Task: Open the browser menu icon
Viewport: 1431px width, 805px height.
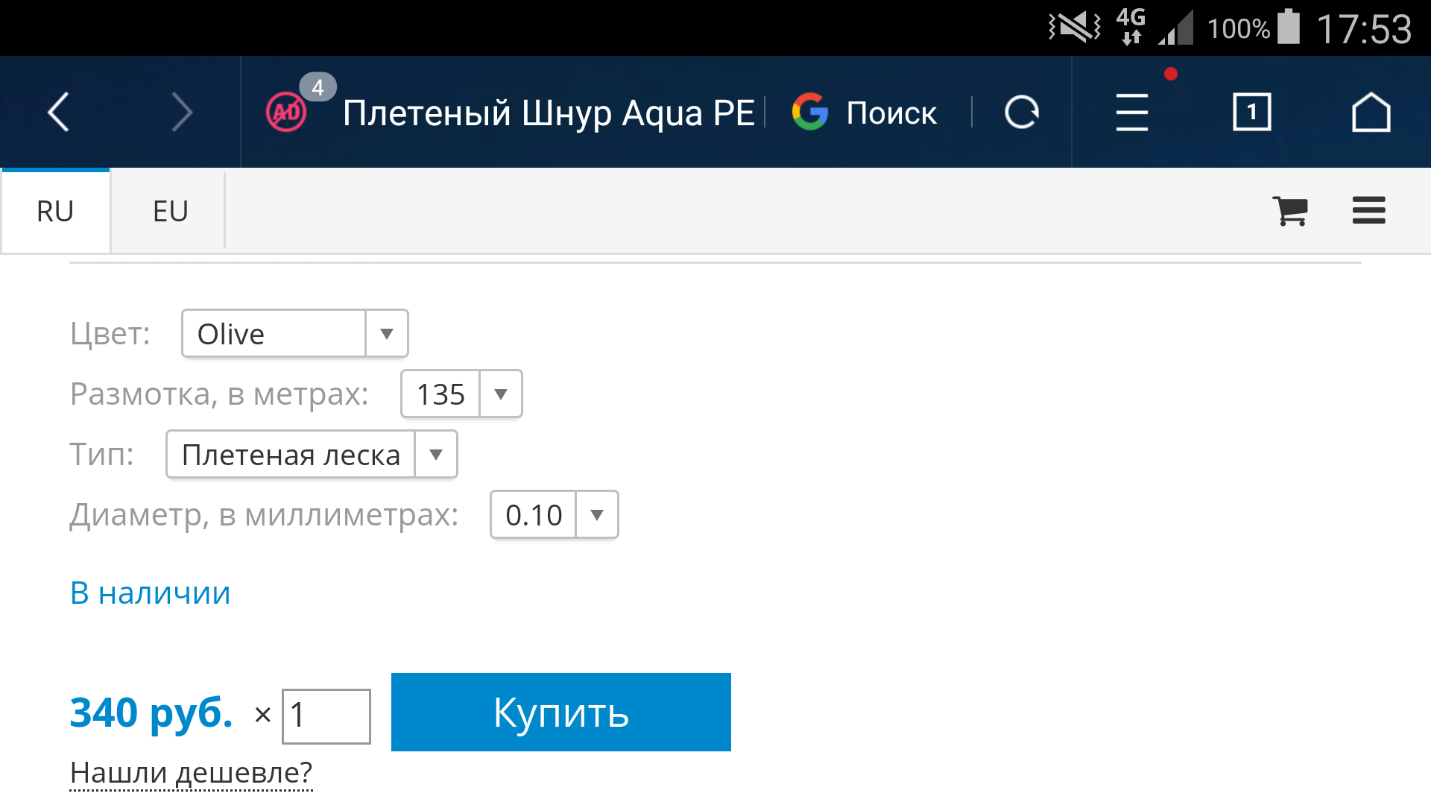Action: click(x=1131, y=113)
